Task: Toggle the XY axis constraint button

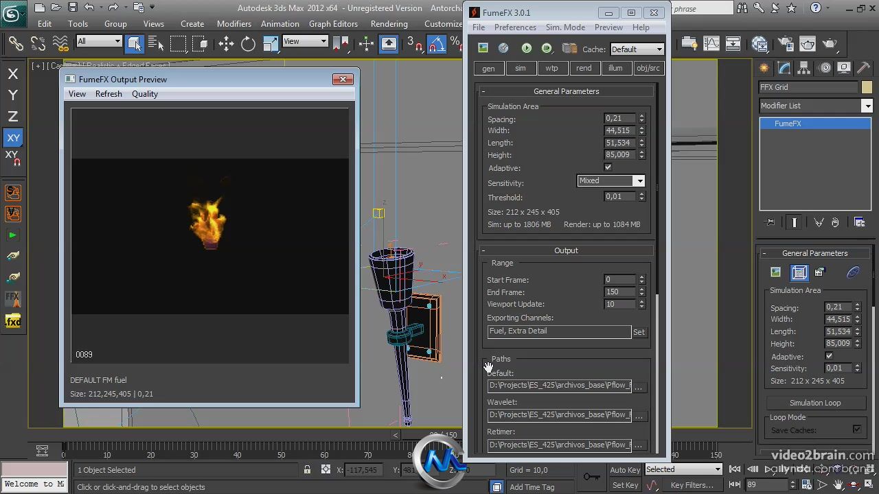Action: point(13,137)
